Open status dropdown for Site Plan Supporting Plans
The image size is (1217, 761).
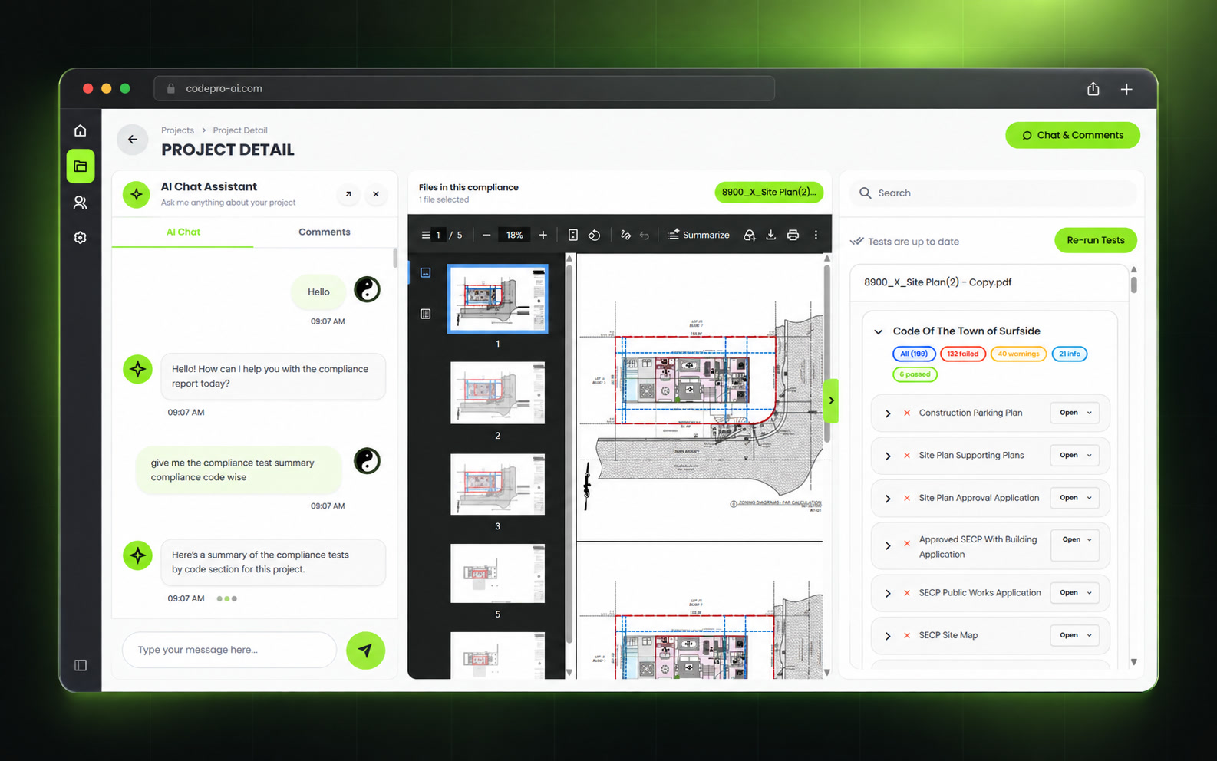(1075, 456)
